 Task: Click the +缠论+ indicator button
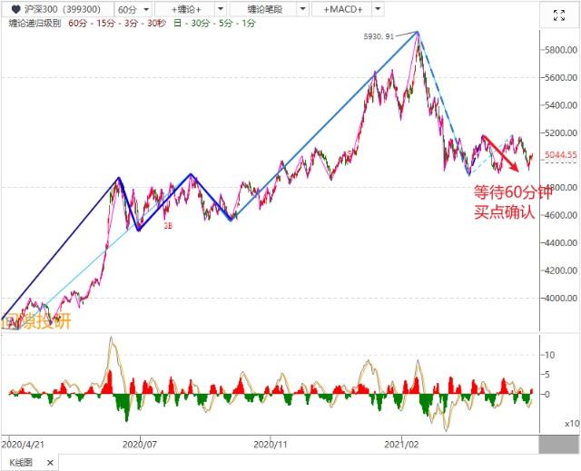(185, 9)
